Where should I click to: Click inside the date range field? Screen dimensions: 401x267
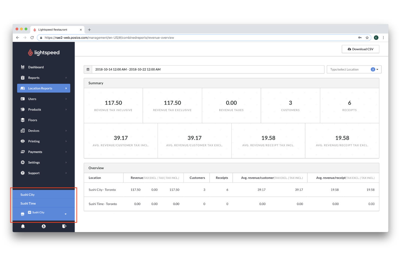click(190, 69)
